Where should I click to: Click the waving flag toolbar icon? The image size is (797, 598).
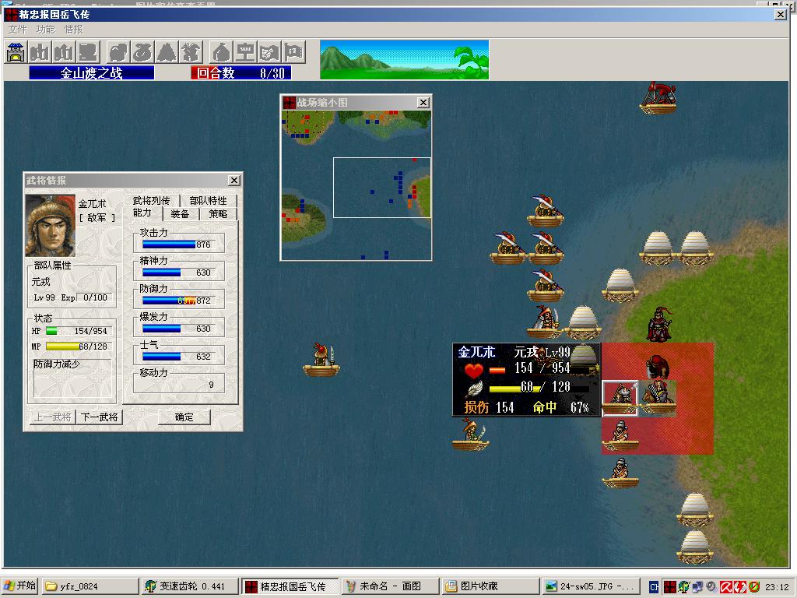coord(293,52)
